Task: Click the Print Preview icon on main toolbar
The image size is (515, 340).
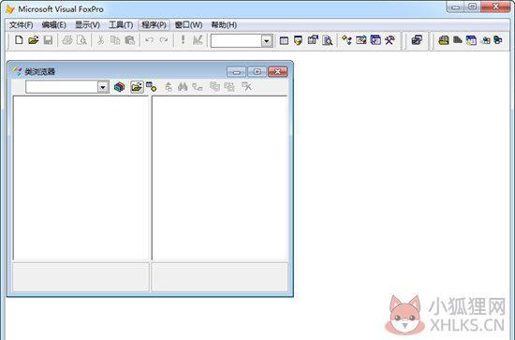Action: 81,40
